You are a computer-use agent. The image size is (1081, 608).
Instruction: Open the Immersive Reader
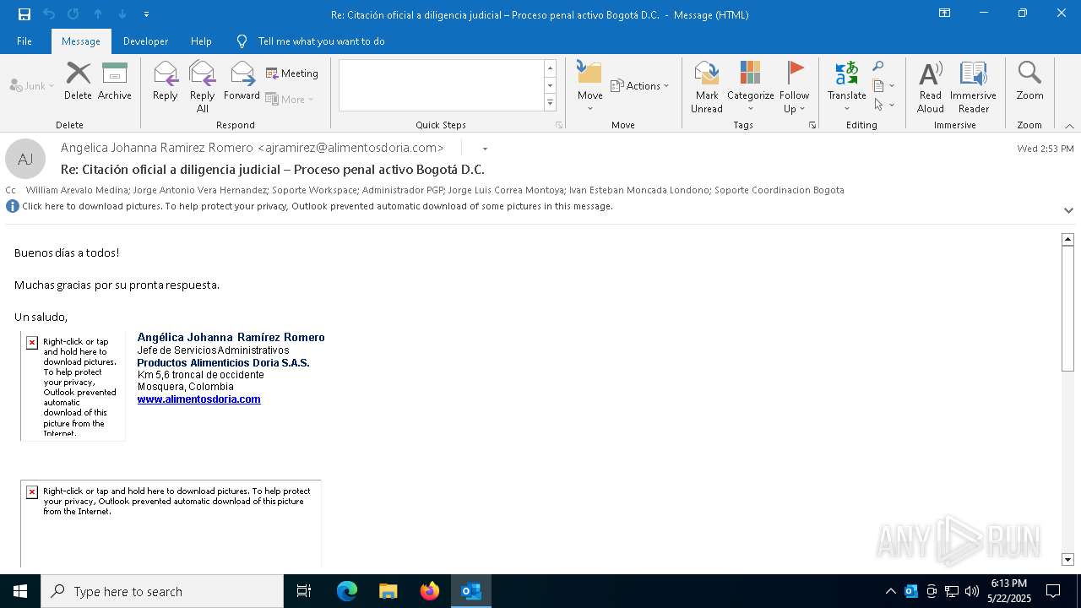tap(973, 86)
